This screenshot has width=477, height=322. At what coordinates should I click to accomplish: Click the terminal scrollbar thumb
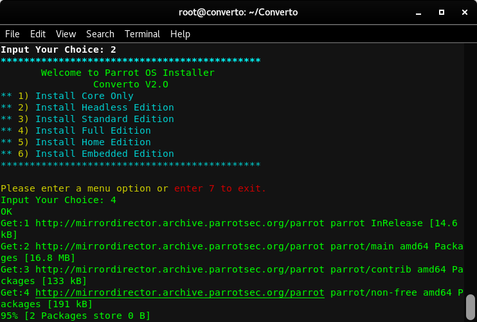(x=471, y=307)
